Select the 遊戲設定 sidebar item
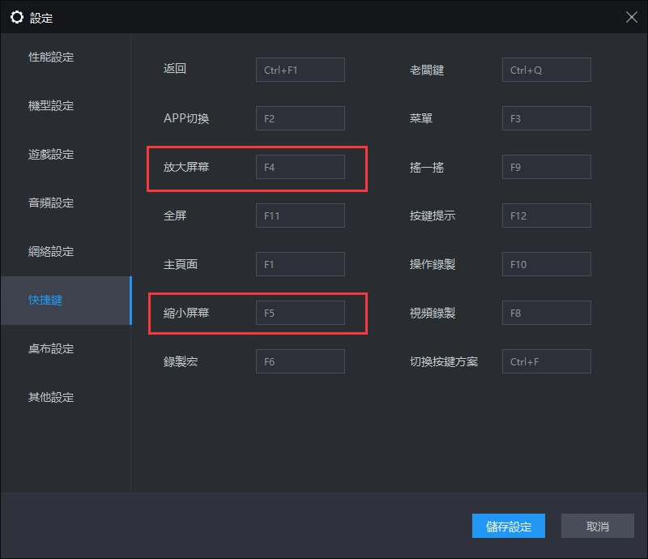 pyautogui.click(x=49, y=154)
